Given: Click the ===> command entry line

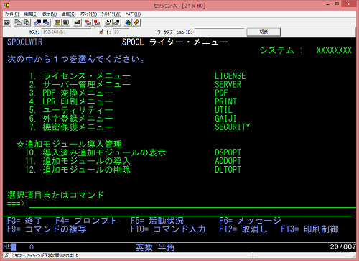Looking at the screenshot, I should [x=192, y=203].
